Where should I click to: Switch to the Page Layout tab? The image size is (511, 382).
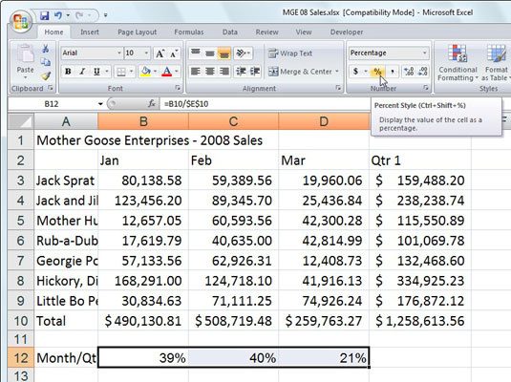click(137, 32)
